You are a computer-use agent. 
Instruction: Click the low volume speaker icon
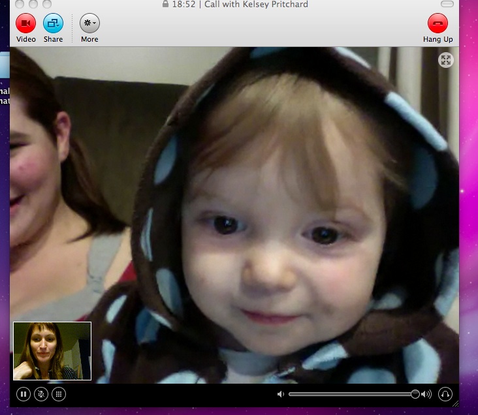[280, 394]
